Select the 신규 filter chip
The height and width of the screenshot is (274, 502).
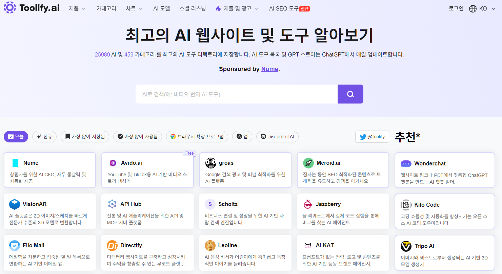click(44, 137)
